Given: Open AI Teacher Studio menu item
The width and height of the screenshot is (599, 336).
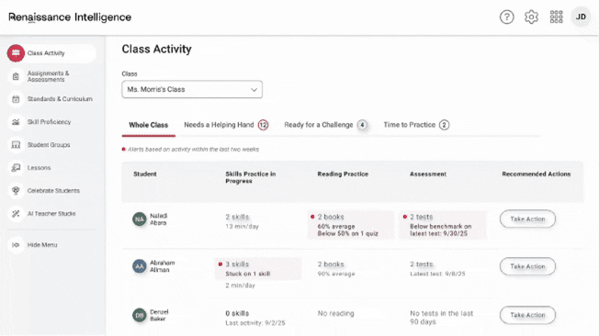Looking at the screenshot, I should point(51,214).
